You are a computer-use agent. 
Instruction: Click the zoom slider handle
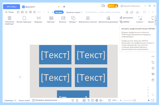[x=135, y=100]
